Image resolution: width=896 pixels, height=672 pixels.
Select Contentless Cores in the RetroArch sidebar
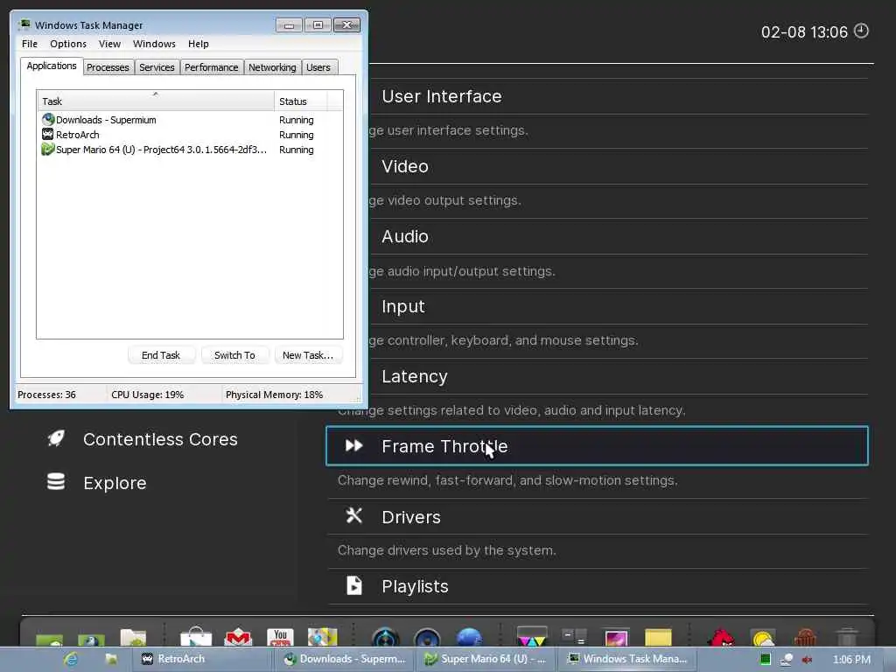point(143,439)
